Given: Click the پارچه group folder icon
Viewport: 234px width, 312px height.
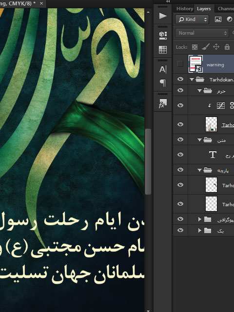Looking at the screenshot, I should click(x=208, y=170).
